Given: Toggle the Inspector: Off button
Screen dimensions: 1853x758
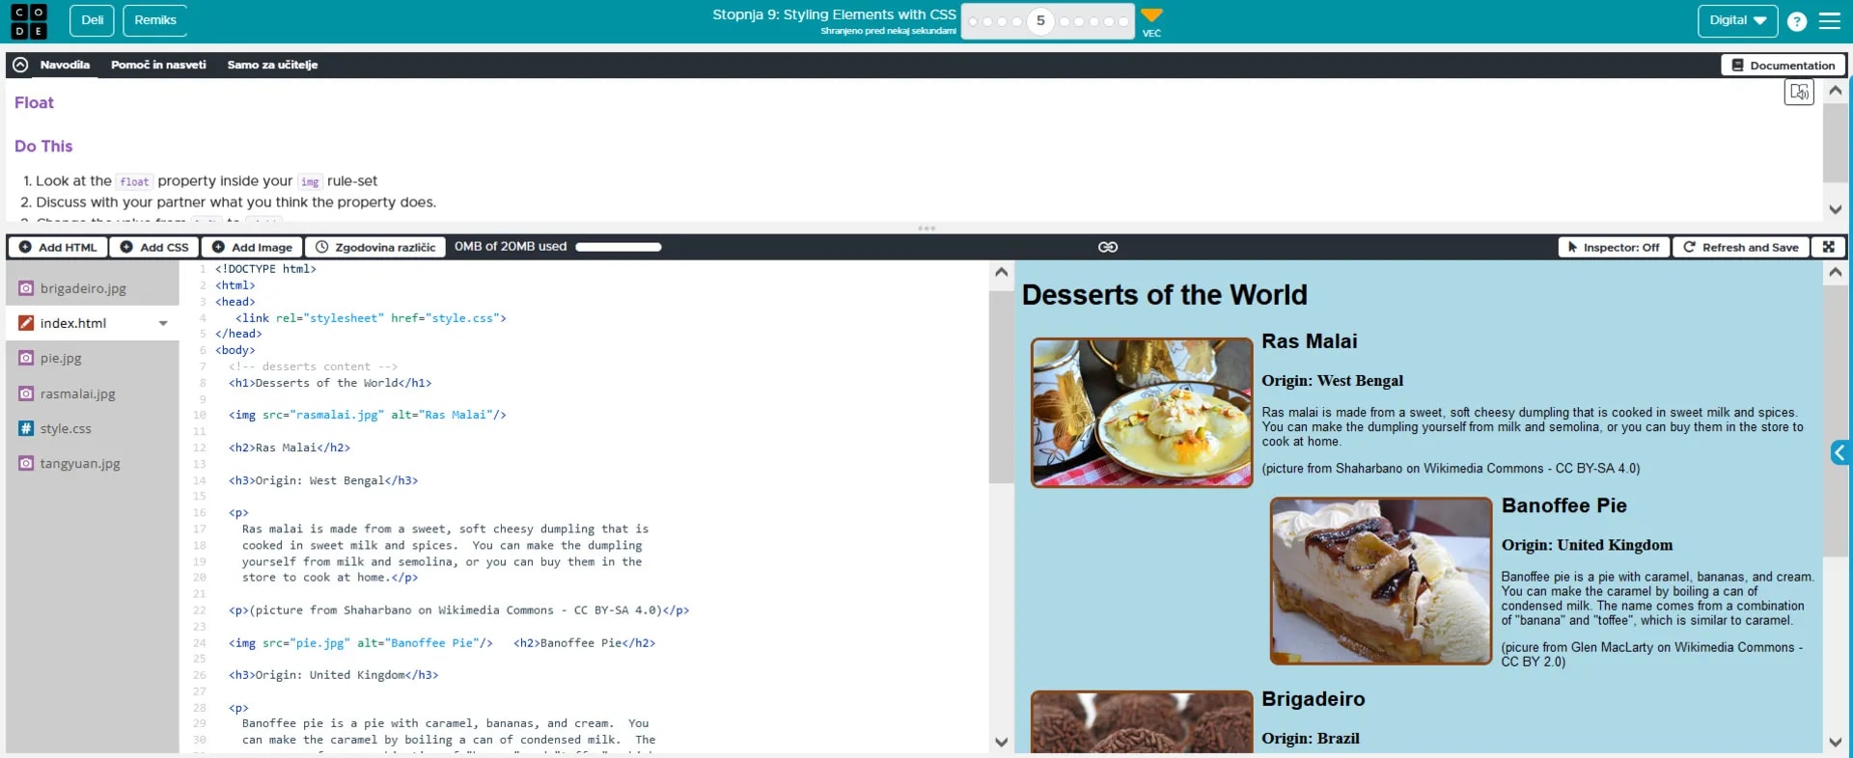Looking at the screenshot, I should (1613, 247).
